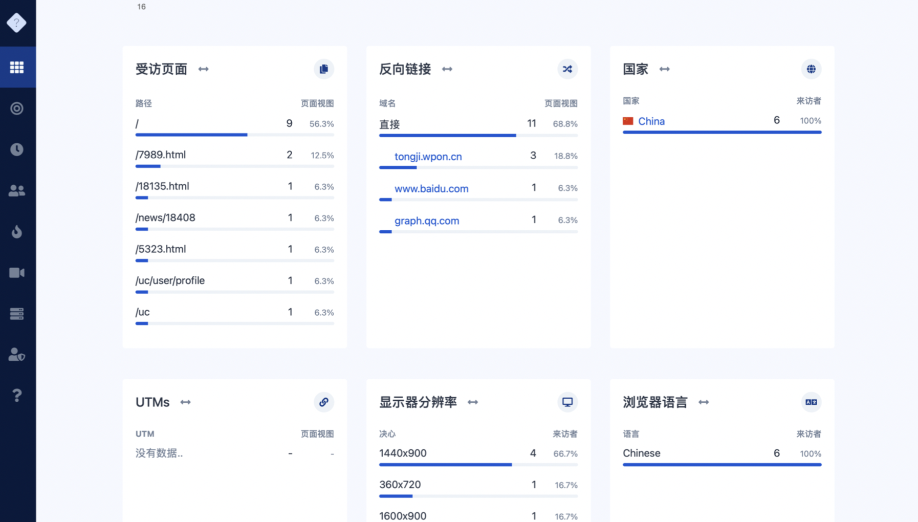Select the /news/18408 path row
This screenshot has height=522, width=918.
coord(235,222)
